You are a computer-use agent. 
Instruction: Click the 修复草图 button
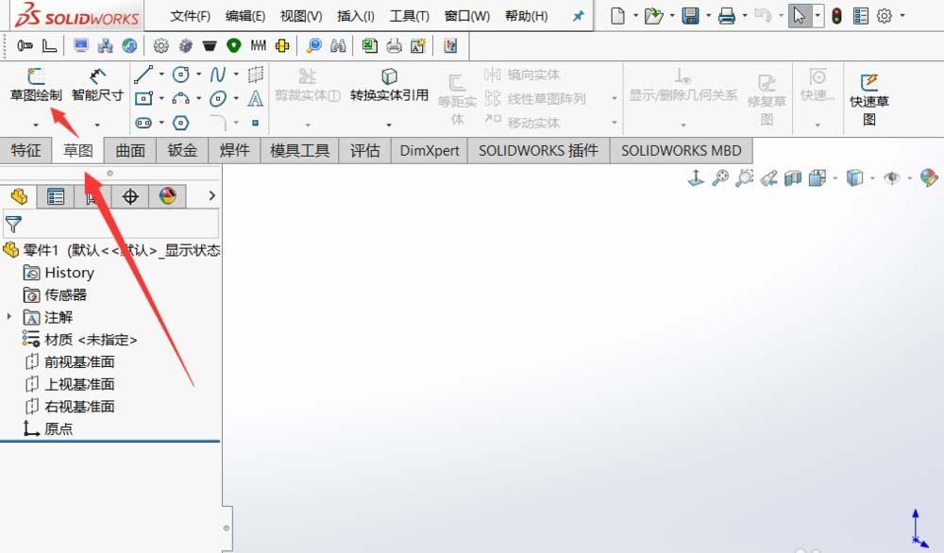click(x=767, y=94)
